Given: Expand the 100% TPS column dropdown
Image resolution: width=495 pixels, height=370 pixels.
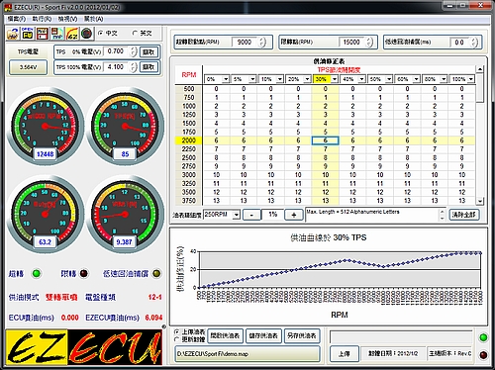Looking at the screenshot, I should pyautogui.click(x=471, y=79).
